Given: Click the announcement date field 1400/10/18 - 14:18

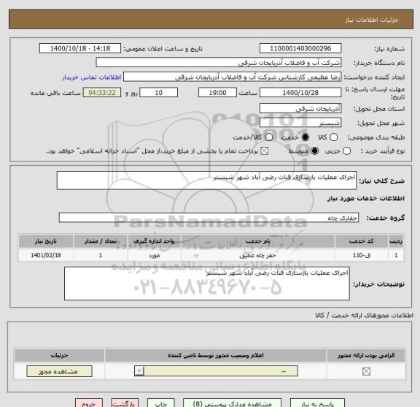Looking at the screenshot, I should (80, 48).
